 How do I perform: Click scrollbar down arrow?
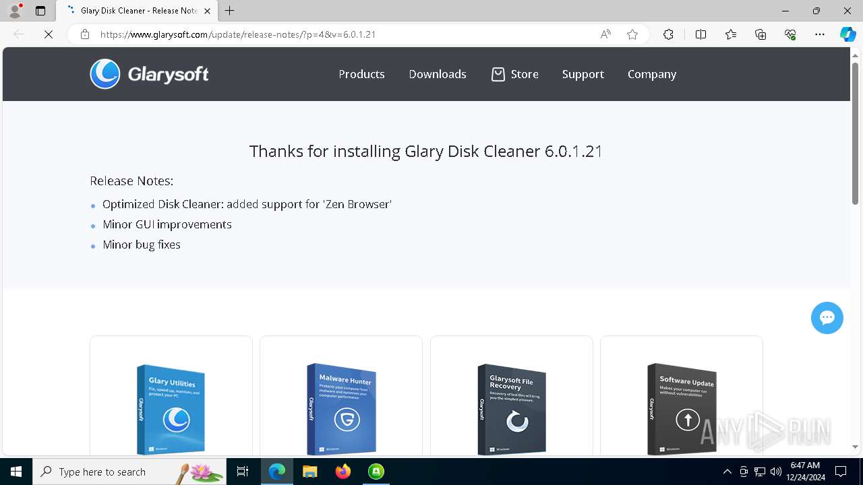pos(855,447)
